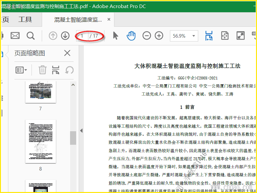Click the 工法编号 line in the document

click(x=187, y=78)
